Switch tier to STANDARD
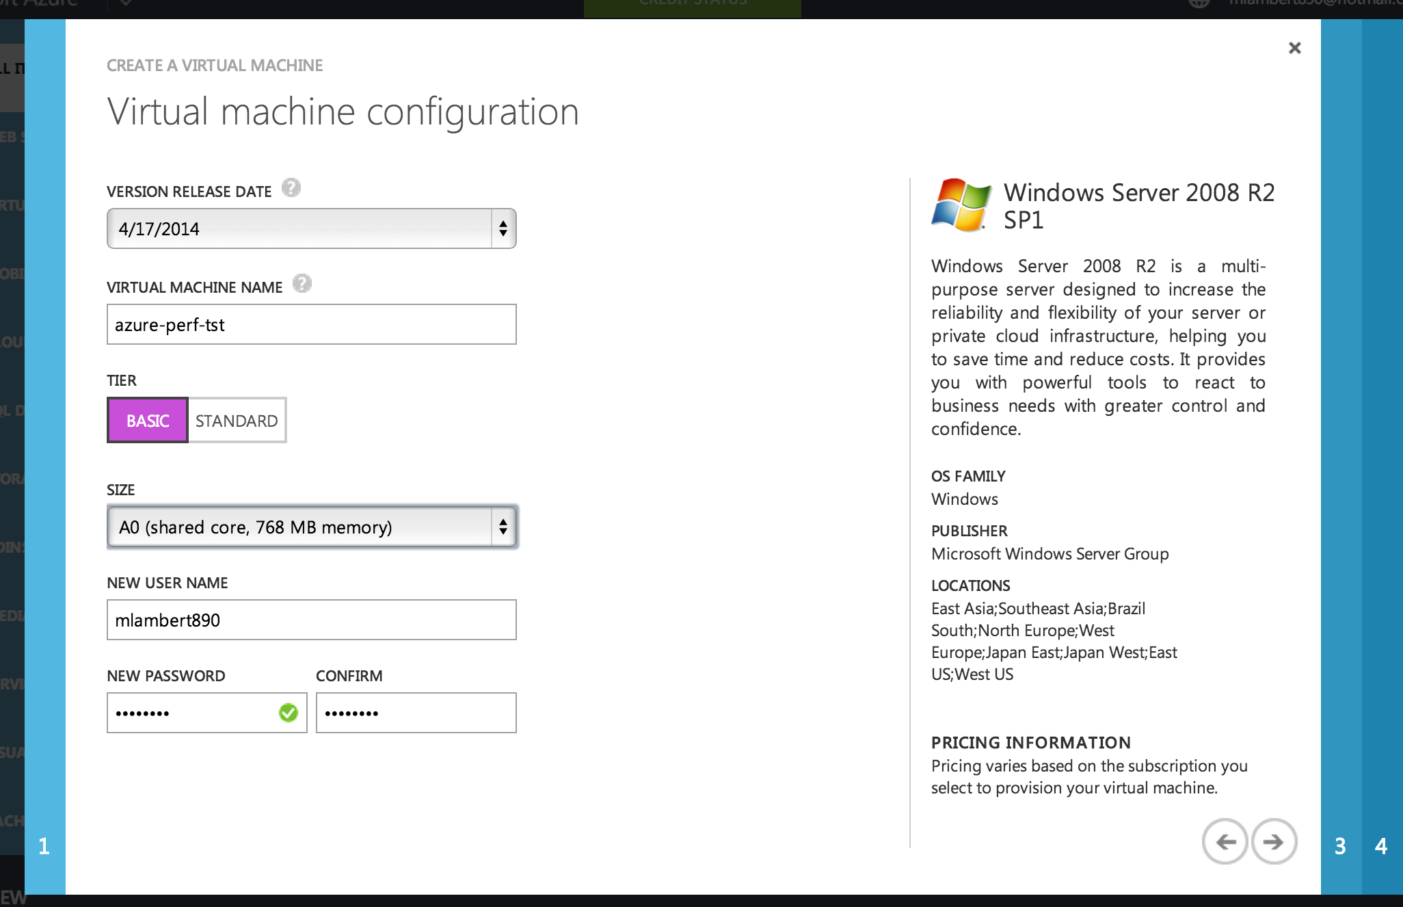This screenshot has width=1403, height=907. 237,420
